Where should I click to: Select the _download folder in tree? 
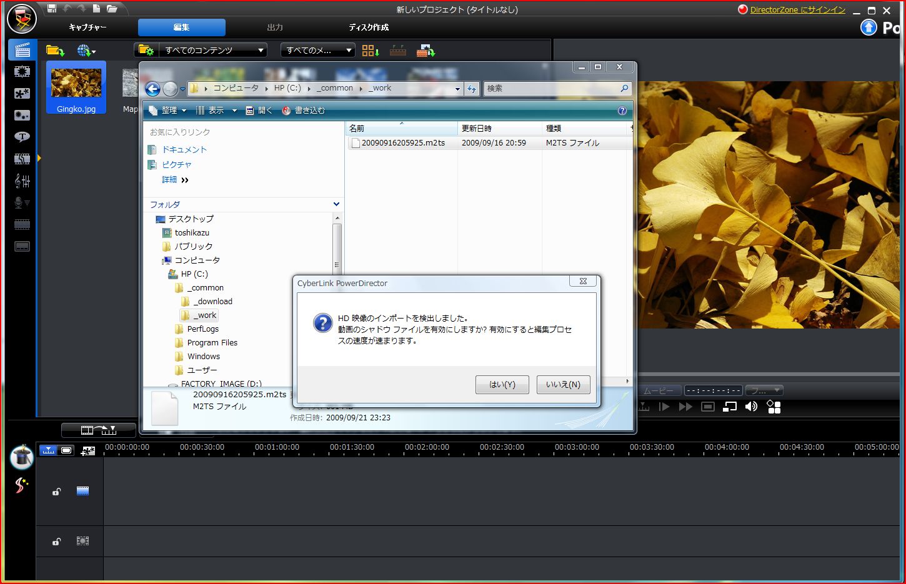pyautogui.click(x=212, y=302)
